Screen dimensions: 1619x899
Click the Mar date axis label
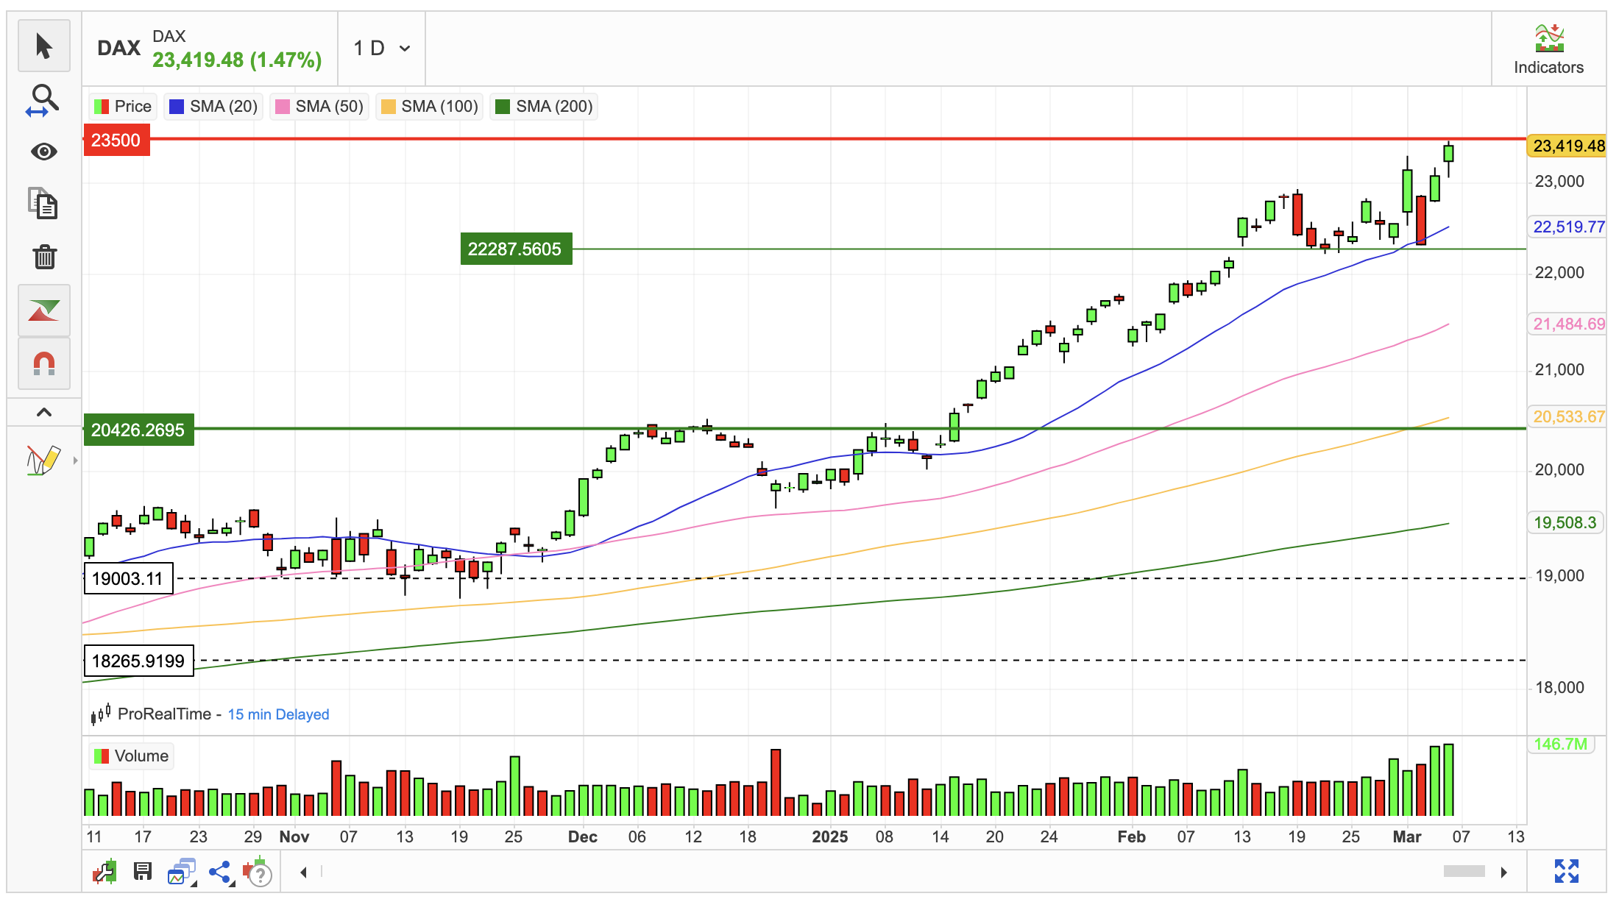coord(1407,837)
